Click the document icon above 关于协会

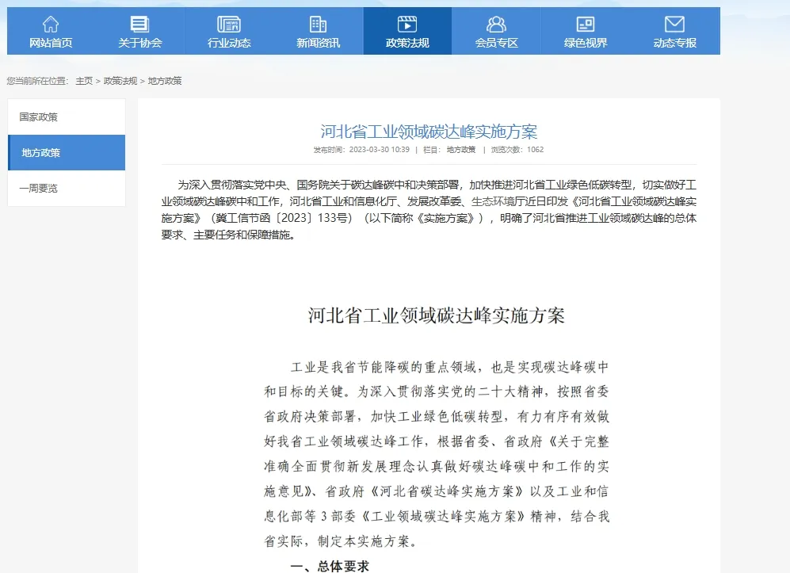139,25
